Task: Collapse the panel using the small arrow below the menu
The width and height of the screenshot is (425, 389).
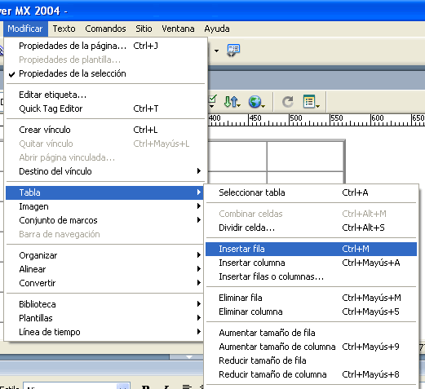Action: [x=189, y=357]
